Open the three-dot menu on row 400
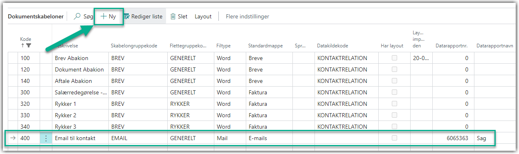This screenshot has height=154, width=519. coord(46,138)
